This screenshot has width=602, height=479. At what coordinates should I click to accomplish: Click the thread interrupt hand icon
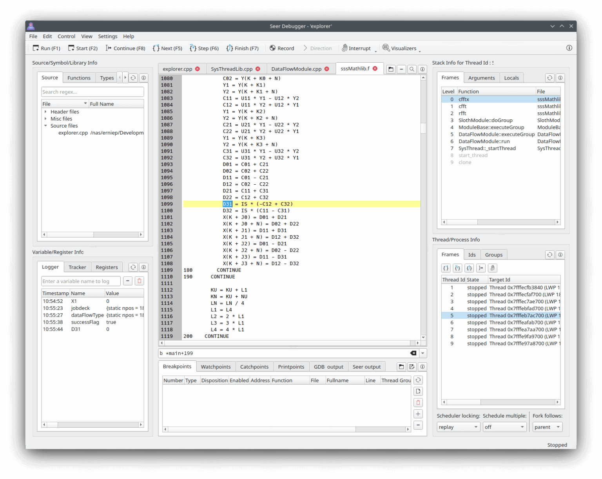coord(493,268)
